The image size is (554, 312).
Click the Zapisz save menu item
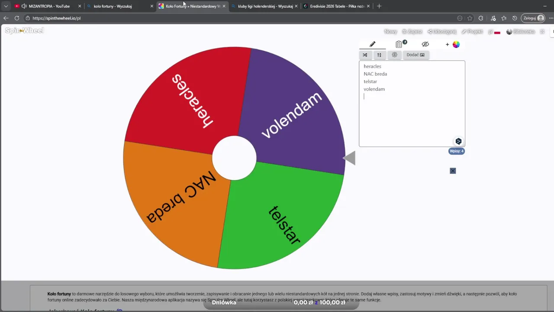click(x=412, y=32)
